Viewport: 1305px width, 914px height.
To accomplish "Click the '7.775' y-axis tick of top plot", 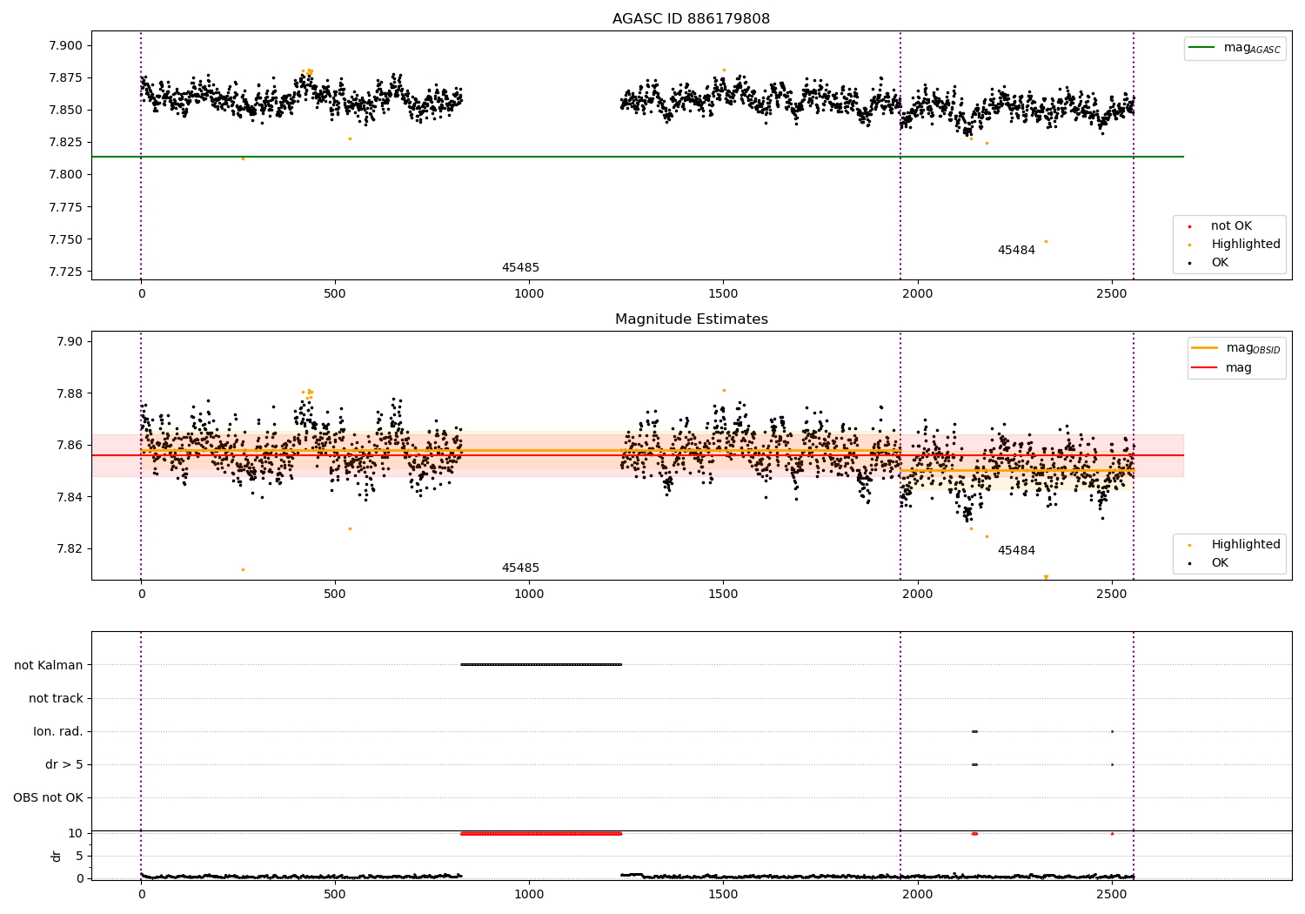I will pos(65,207).
